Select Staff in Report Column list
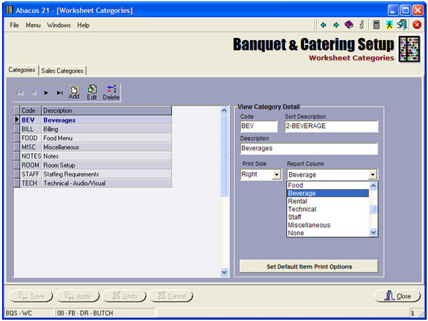This screenshot has width=428, height=321. point(328,217)
